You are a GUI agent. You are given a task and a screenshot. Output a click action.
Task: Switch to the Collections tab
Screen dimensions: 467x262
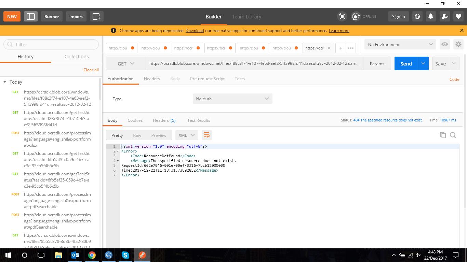coord(77,56)
